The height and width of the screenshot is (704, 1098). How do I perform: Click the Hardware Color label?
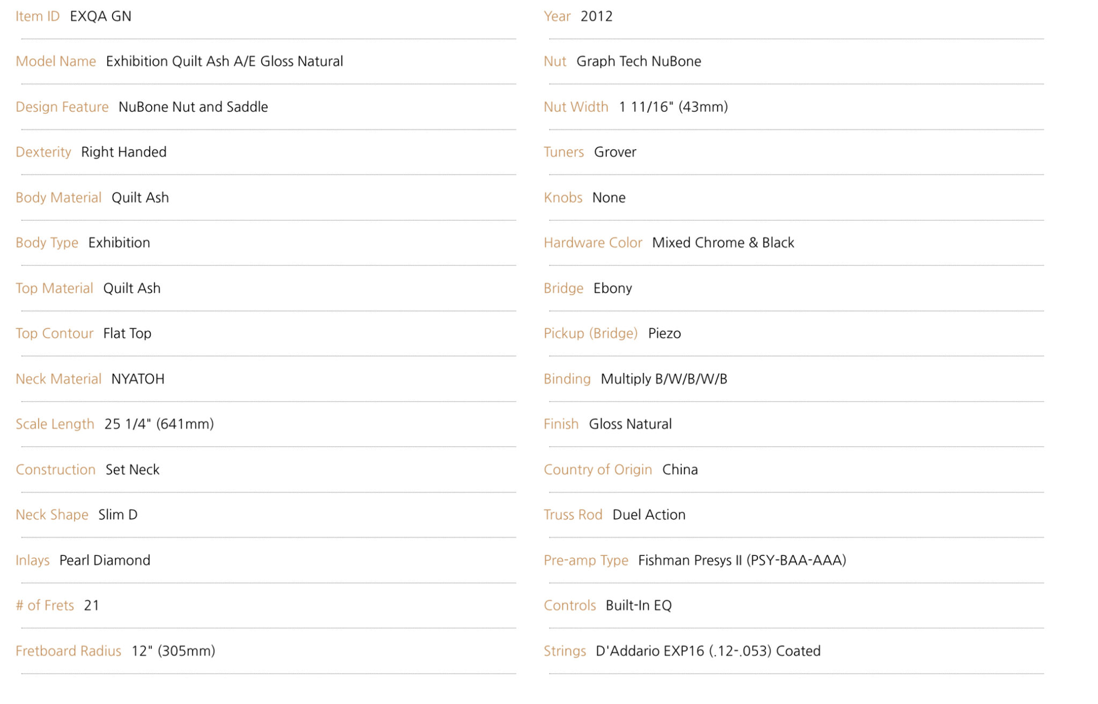pyautogui.click(x=593, y=243)
